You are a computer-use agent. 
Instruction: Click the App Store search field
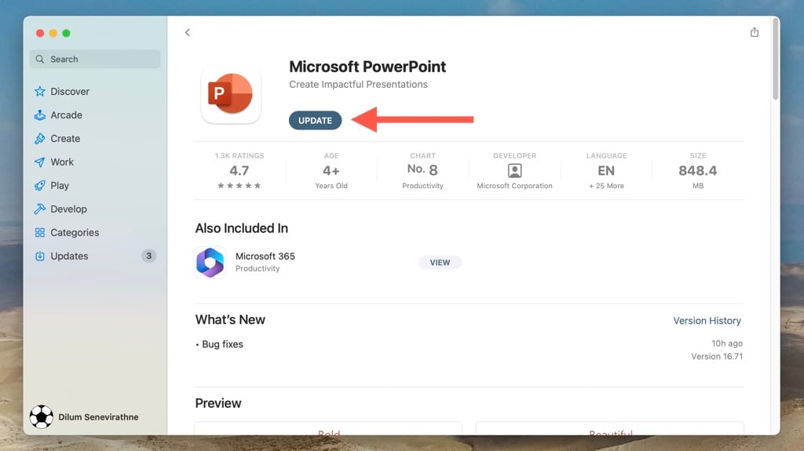click(95, 59)
